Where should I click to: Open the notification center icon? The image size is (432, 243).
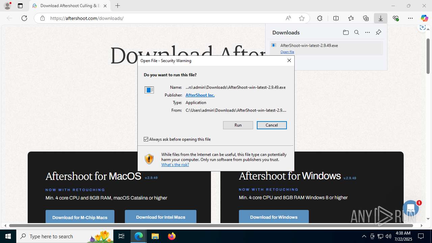click(x=421, y=236)
